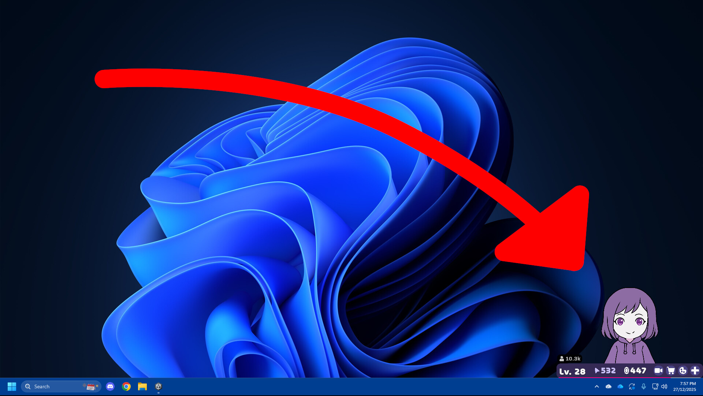The width and height of the screenshot is (703, 396).
Task: Open the shopping cart in the stream overlay
Action: click(x=671, y=371)
